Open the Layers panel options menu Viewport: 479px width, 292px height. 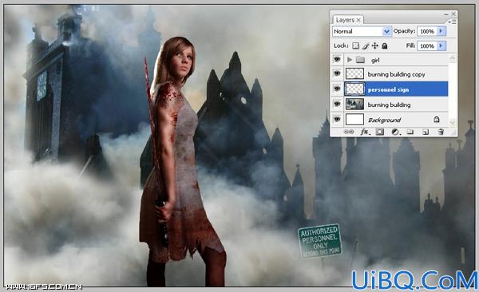pos(452,22)
